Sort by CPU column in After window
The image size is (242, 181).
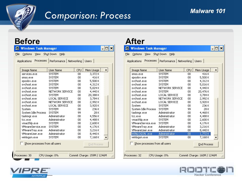coord(189,70)
